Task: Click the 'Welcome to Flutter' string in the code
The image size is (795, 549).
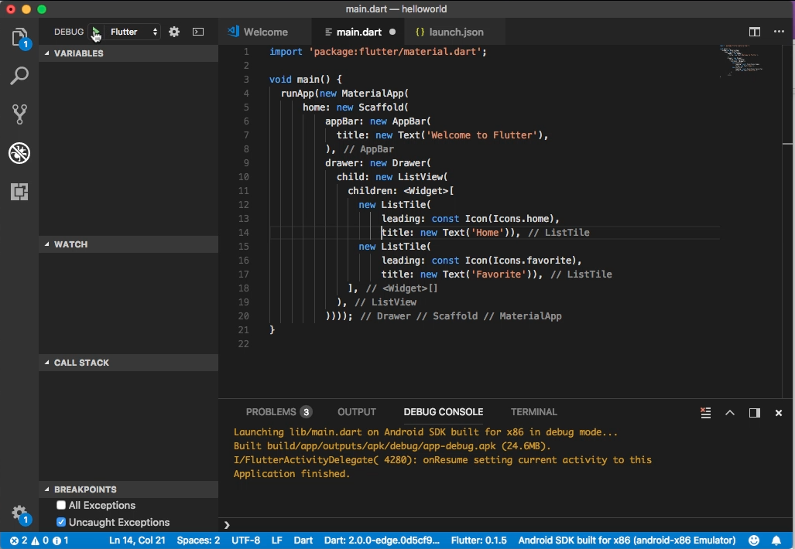Action: pos(481,135)
